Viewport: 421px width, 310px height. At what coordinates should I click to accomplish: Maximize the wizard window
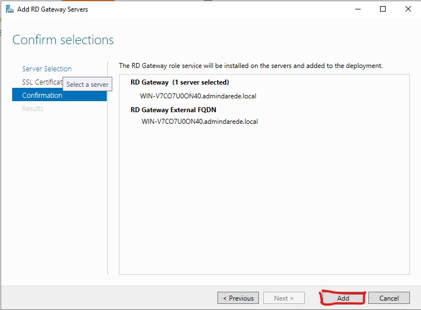pyautogui.click(x=383, y=9)
